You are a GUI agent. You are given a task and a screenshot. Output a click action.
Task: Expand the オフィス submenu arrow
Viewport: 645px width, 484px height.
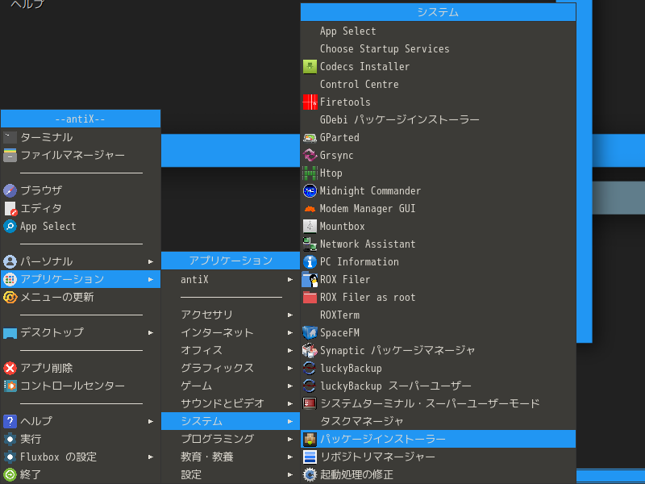pyautogui.click(x=290, y=350)
